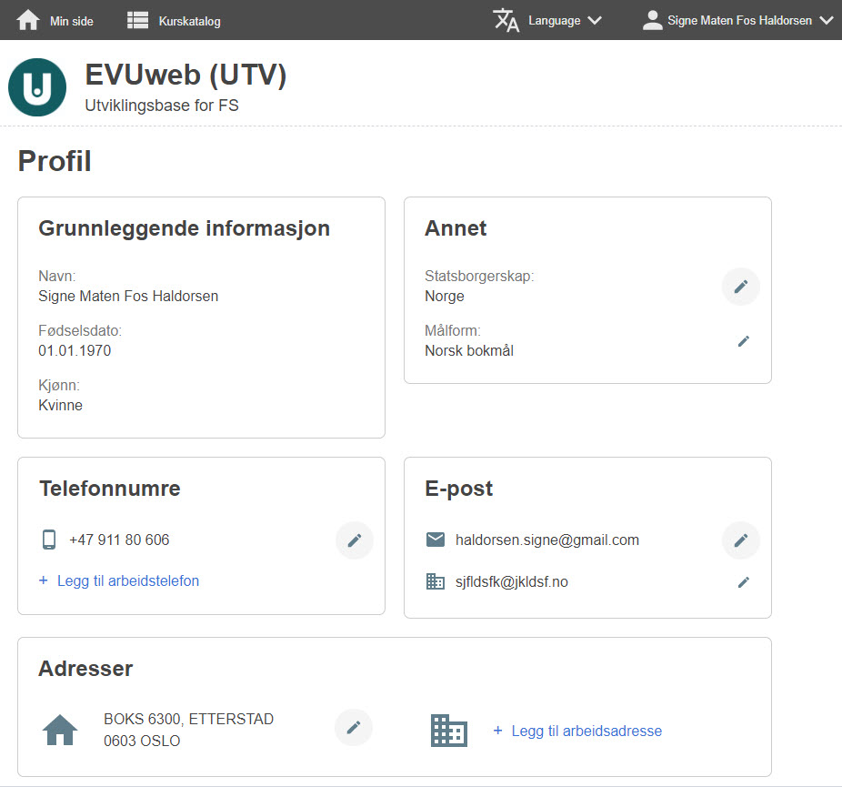
Task: Click the office building icon in Adresser
Action: tap(449, 731)
